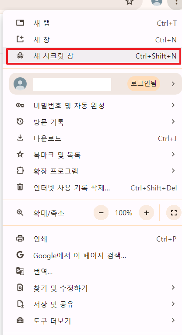This screenshot has height=335, width=182.
Task: Click the avatar in the signed-in profile row
Action: (20, 84)
